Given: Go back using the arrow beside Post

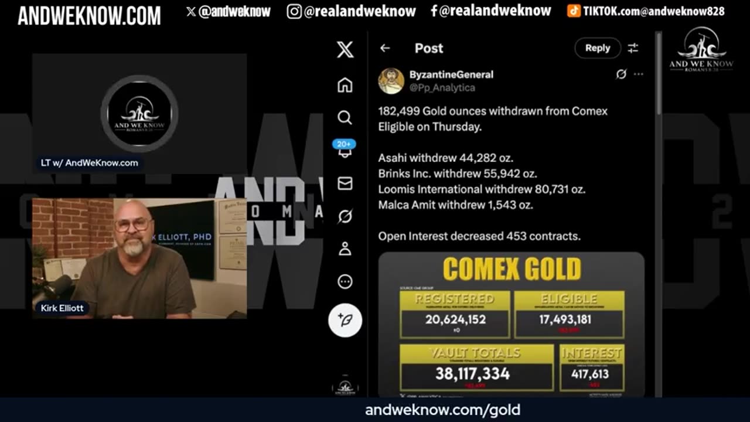Looking at the screenshot, I should point(385,48).
